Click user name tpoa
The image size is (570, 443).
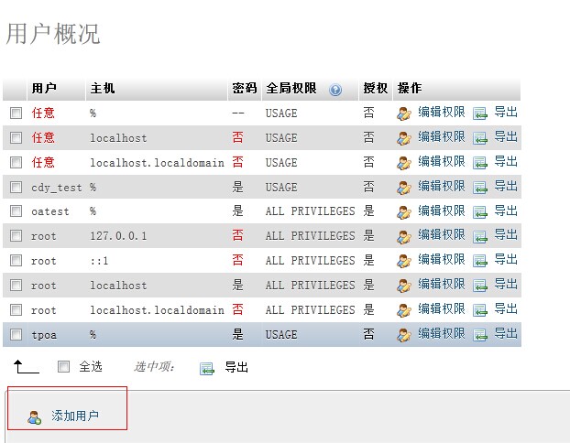pos(44,335)
